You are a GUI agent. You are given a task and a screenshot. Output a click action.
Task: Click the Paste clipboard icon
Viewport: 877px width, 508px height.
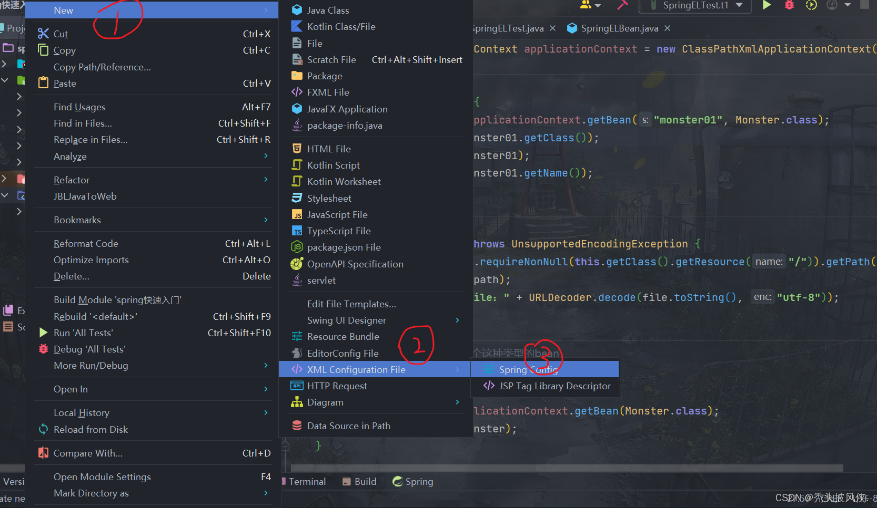pyautogui.click(x=43, y=83)
